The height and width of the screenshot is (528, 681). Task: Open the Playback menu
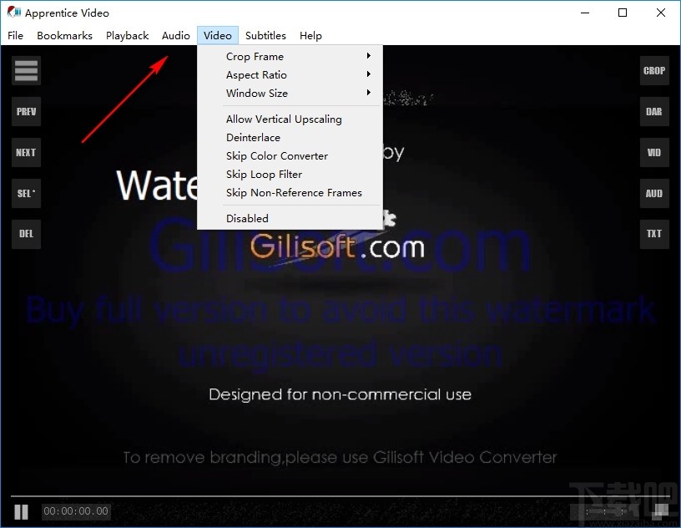127,36
